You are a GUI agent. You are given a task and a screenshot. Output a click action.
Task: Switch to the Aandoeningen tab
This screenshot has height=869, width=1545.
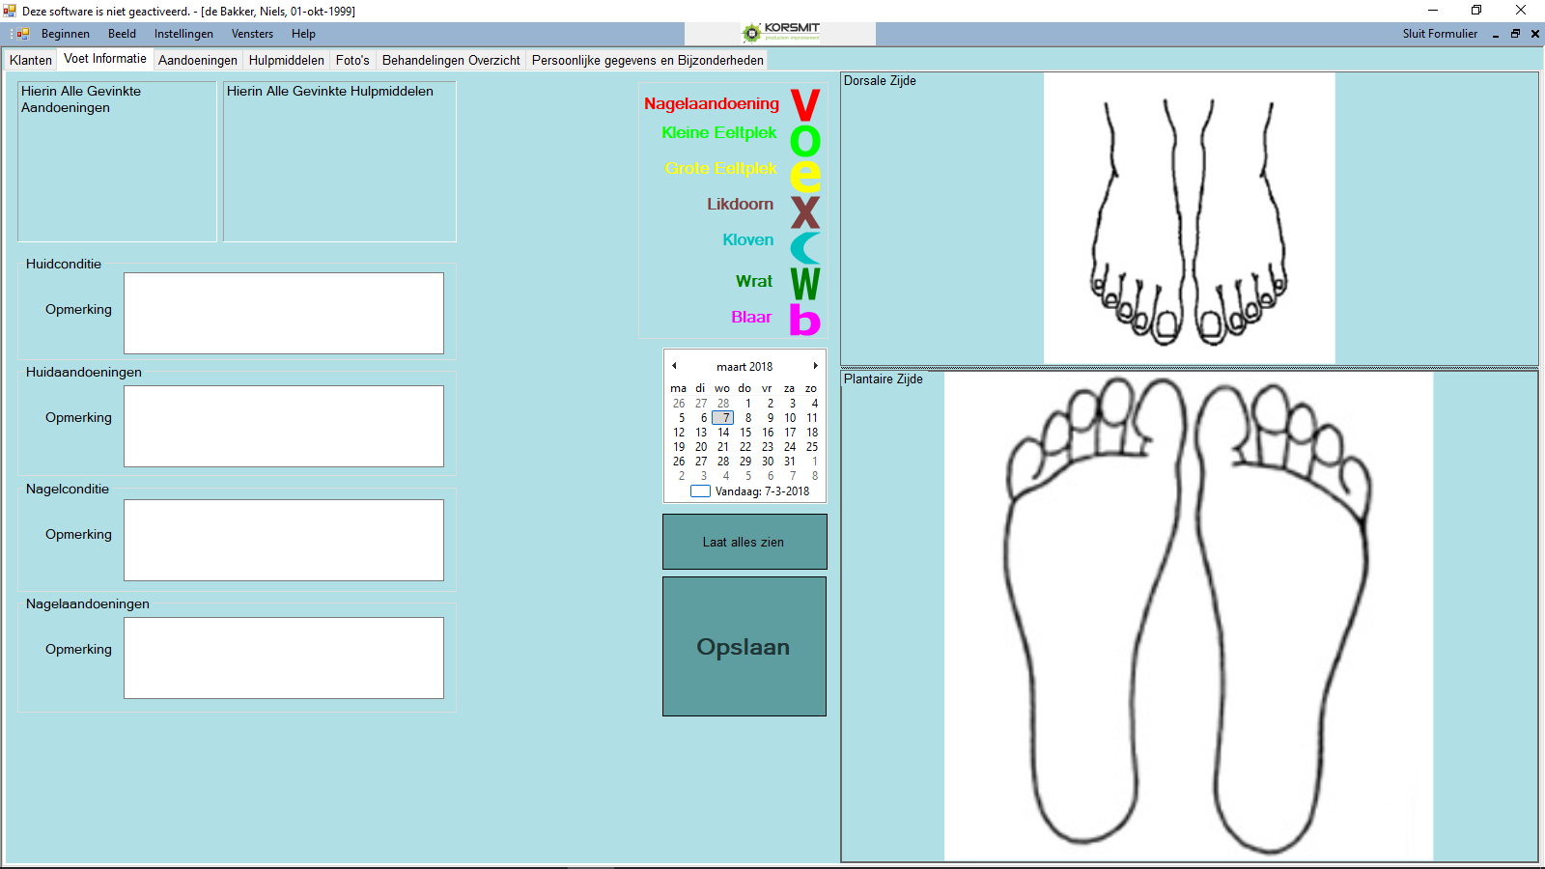pyautogui.click(x=197, y=60)
